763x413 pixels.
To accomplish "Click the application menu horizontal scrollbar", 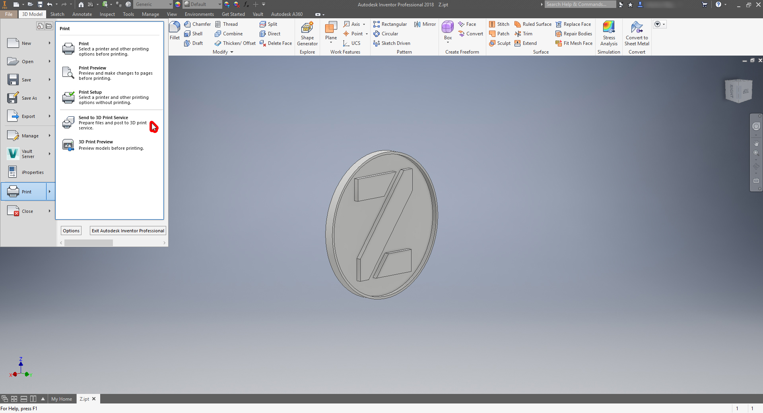I will click(x=89, y=243).
